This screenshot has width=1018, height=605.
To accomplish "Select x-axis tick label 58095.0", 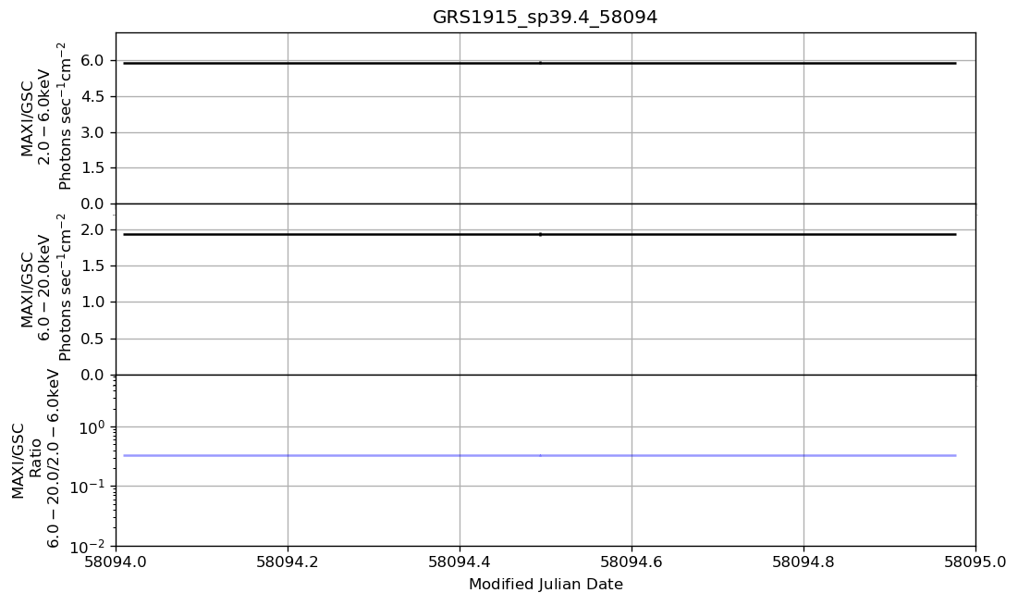I will click(x=975, y=561).
